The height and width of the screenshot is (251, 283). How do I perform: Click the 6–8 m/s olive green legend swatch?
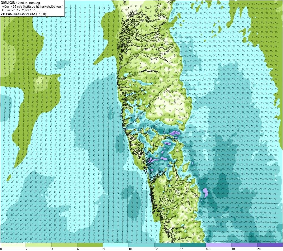(90, 245)
